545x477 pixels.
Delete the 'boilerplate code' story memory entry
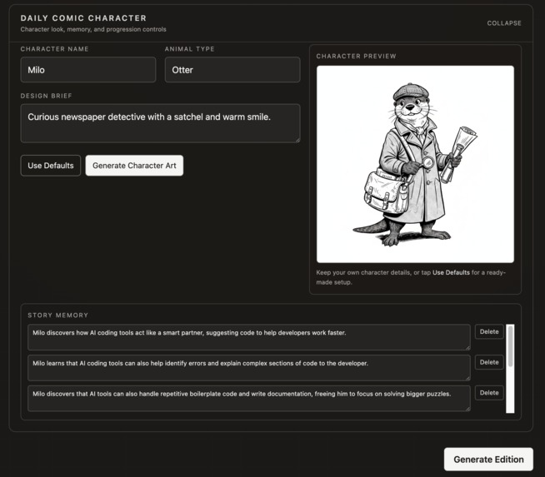click(489, 393)
